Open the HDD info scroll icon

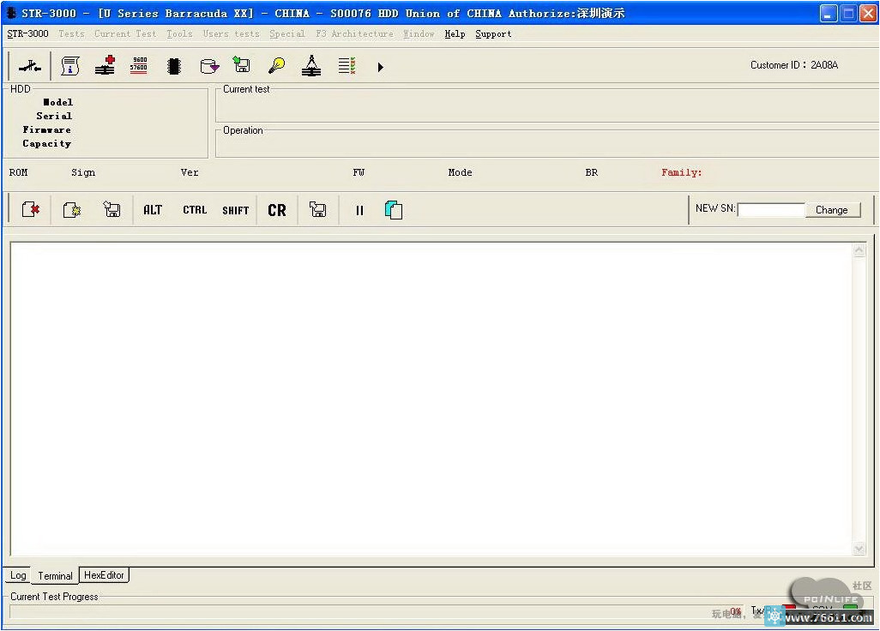click(70, 67)
